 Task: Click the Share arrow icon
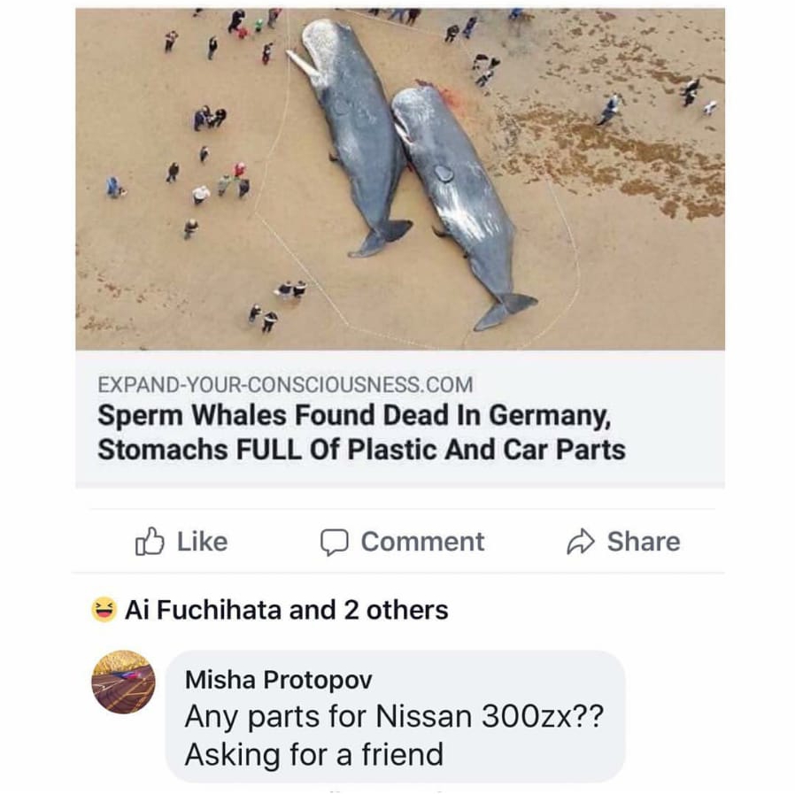click(580, 542)
